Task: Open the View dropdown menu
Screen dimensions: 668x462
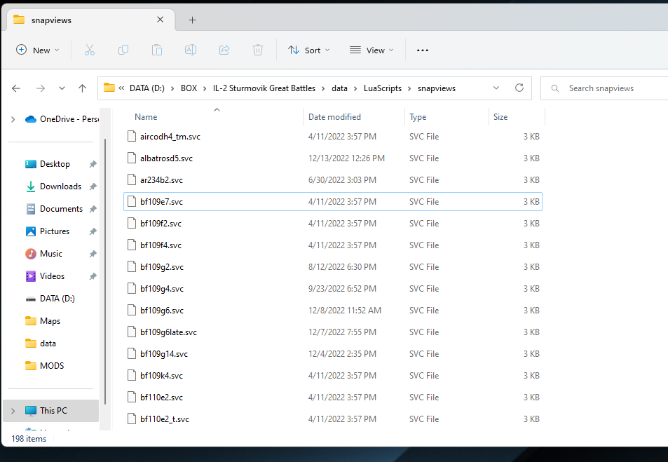Action: coord(372,50)
